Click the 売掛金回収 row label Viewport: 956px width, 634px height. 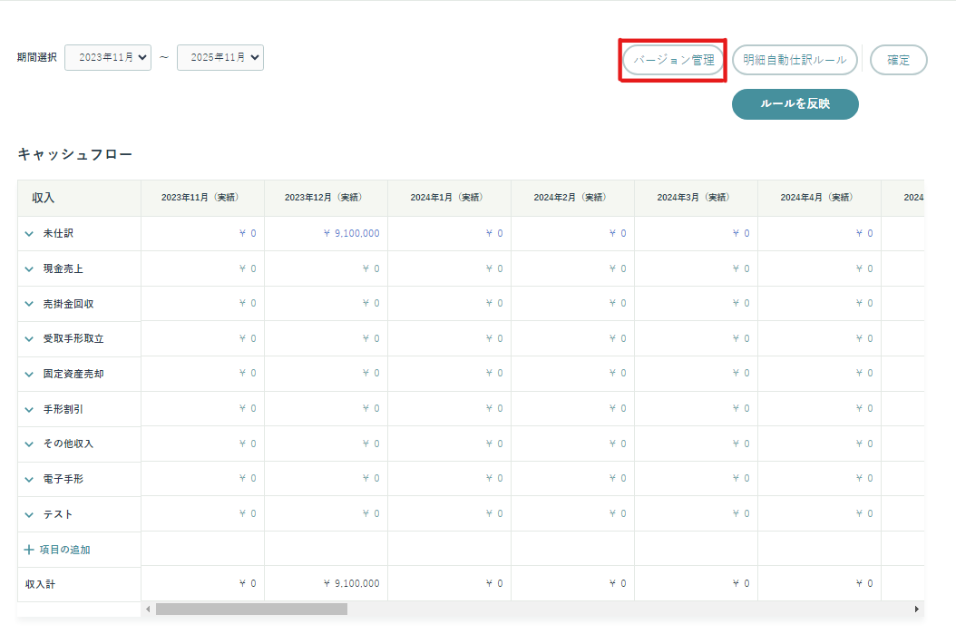(68, 304)
